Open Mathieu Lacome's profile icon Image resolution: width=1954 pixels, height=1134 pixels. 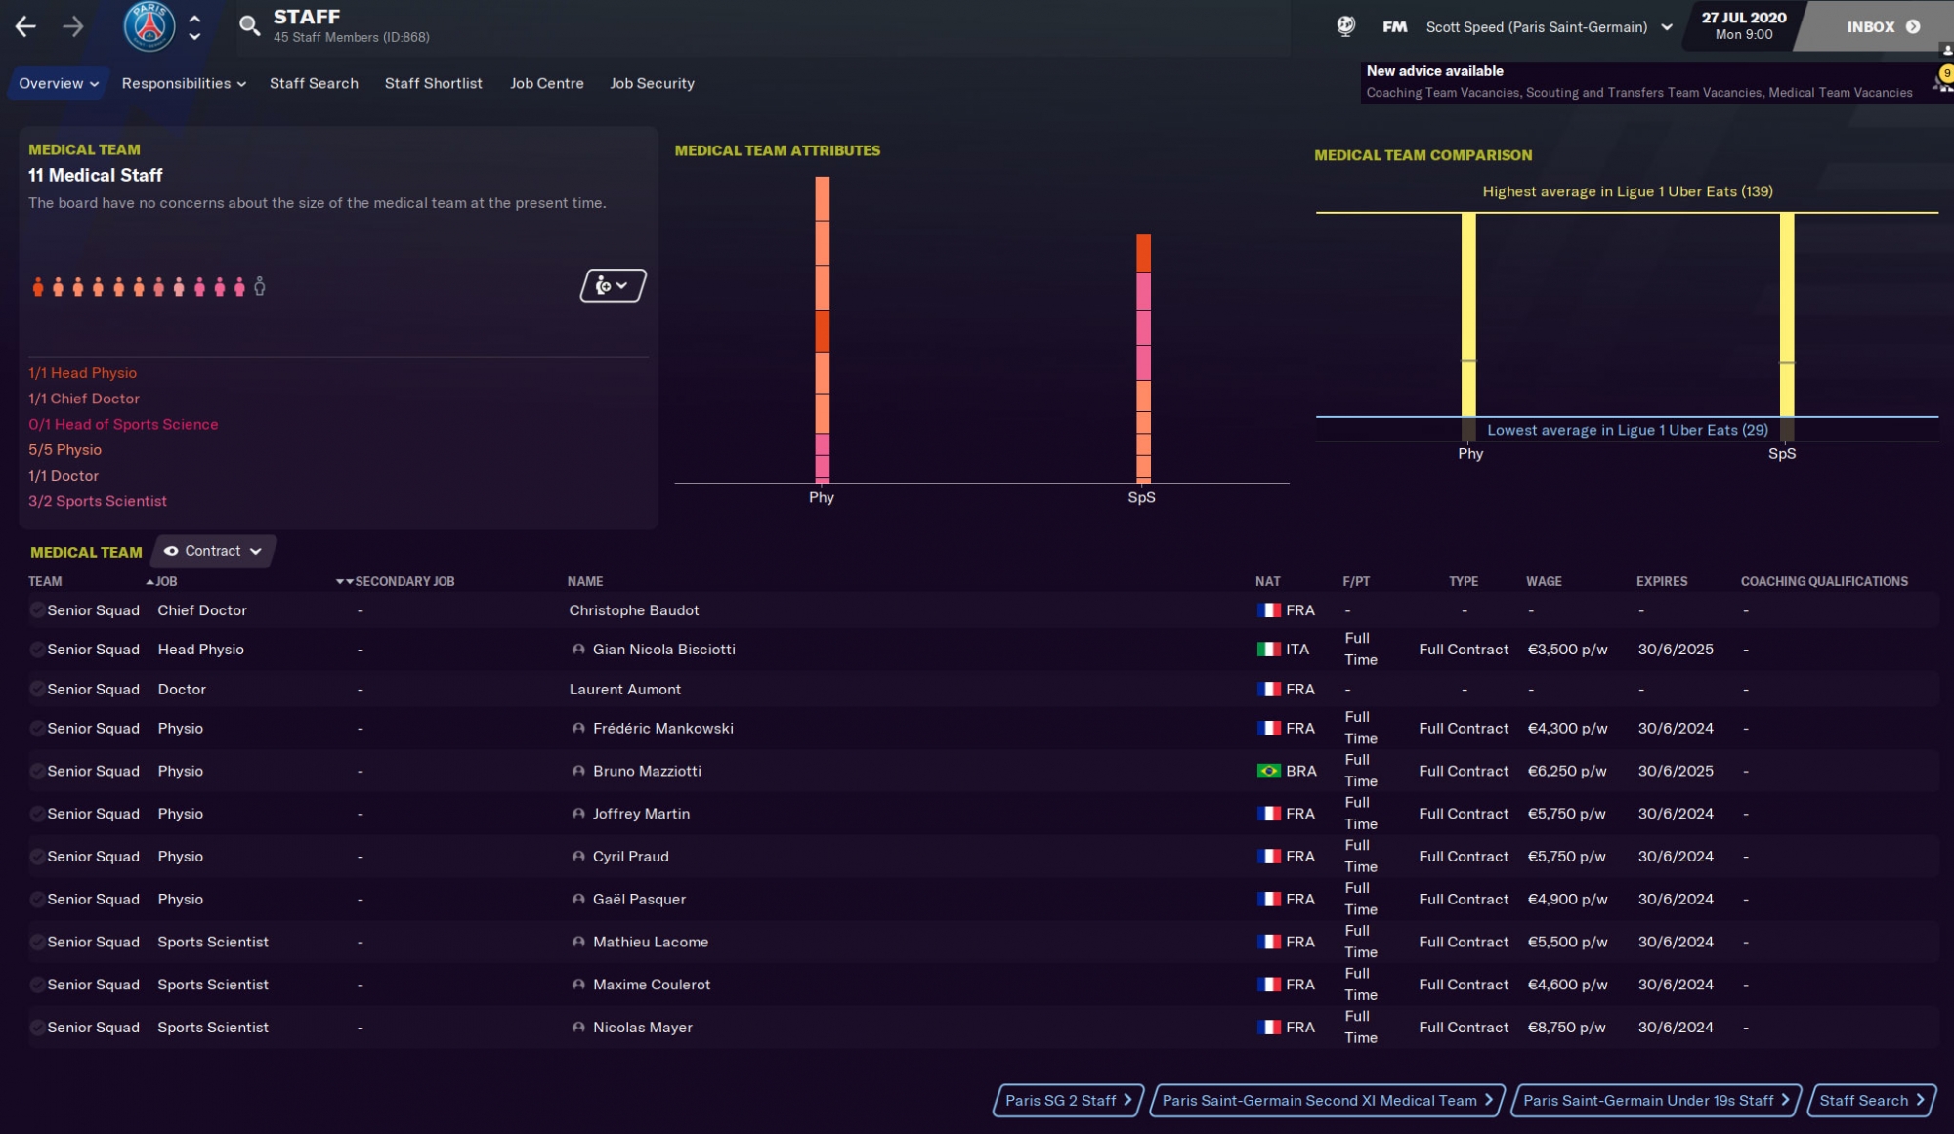pos(578,943)
